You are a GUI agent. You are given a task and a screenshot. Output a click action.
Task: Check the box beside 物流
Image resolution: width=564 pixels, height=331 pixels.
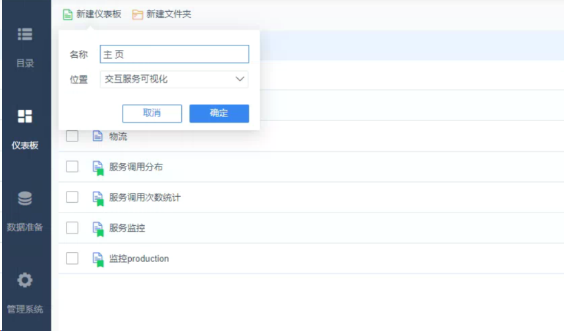[72, 137]
